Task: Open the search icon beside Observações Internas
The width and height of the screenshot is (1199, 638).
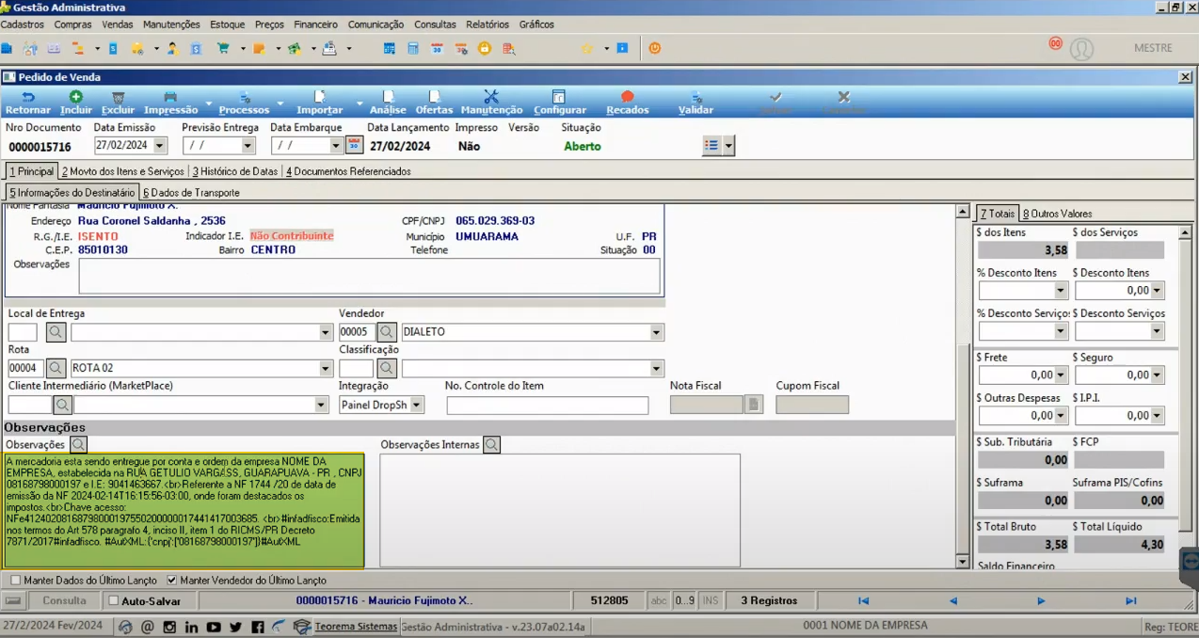Action: (491, 444)
